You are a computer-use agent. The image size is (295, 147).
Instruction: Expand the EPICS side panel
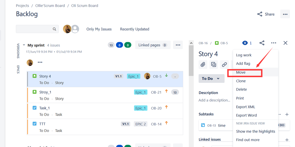click(18, 69)
